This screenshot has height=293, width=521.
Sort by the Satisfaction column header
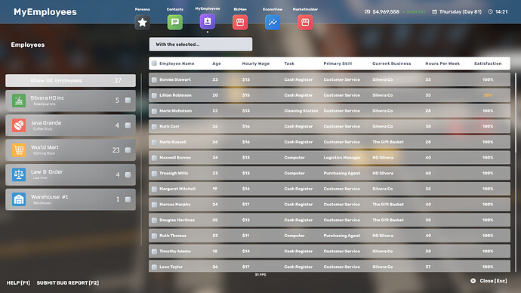click(488, 63)
